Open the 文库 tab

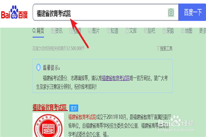[x=131, y=31]
